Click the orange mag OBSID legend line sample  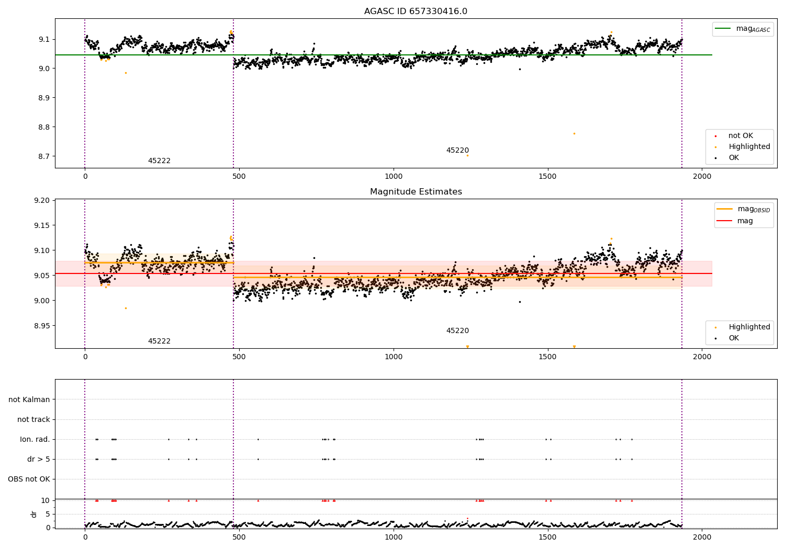tap(724, 209)
